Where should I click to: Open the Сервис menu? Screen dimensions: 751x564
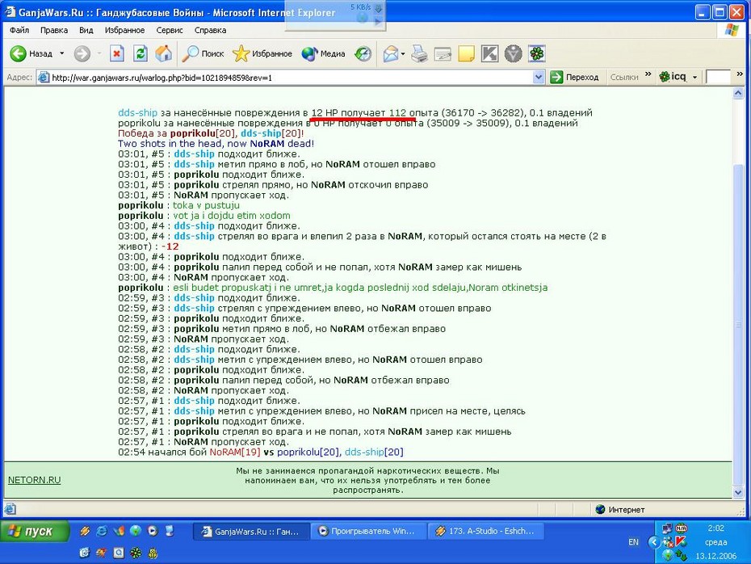pos(170,30)
